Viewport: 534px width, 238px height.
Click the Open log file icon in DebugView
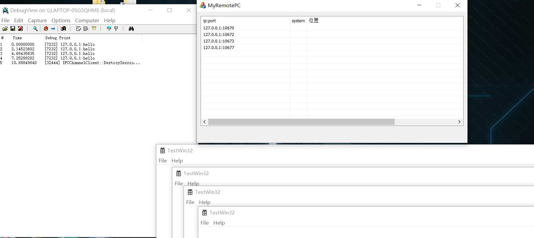(5, 29)
